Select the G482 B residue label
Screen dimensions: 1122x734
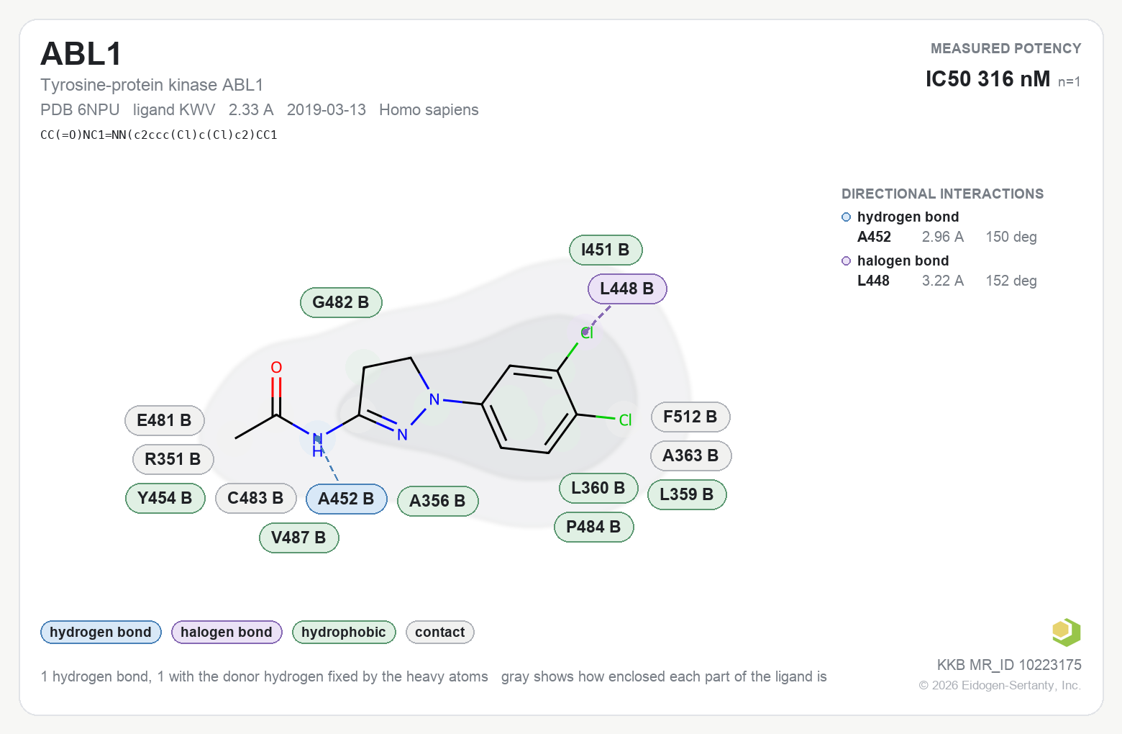tap(341, 302)
